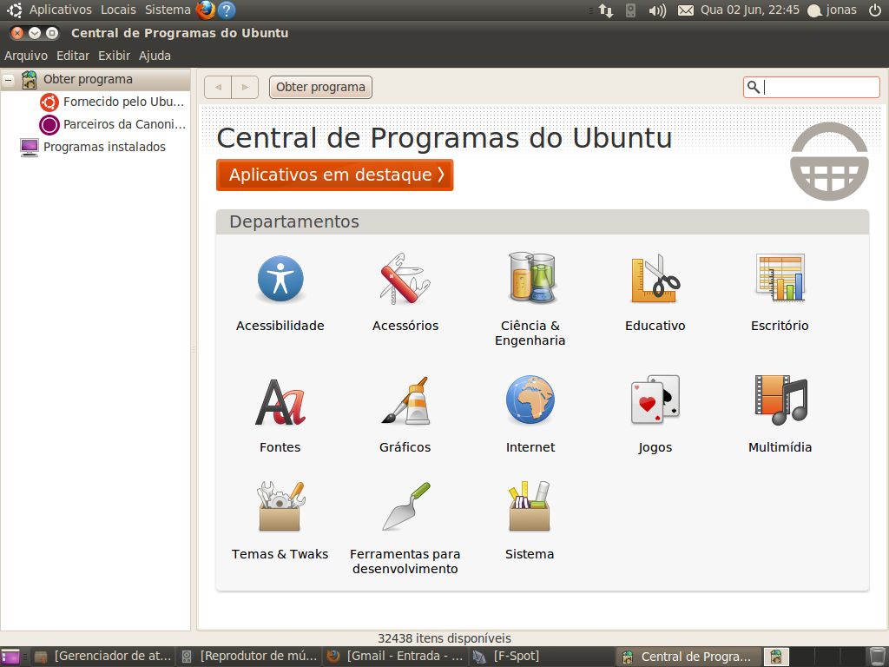Open the Locais panel menu
Image resolution: width=889 pixels, height=667 pixels.
118,10
